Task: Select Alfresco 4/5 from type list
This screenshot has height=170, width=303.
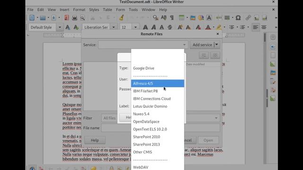Action: pos(158,84)
